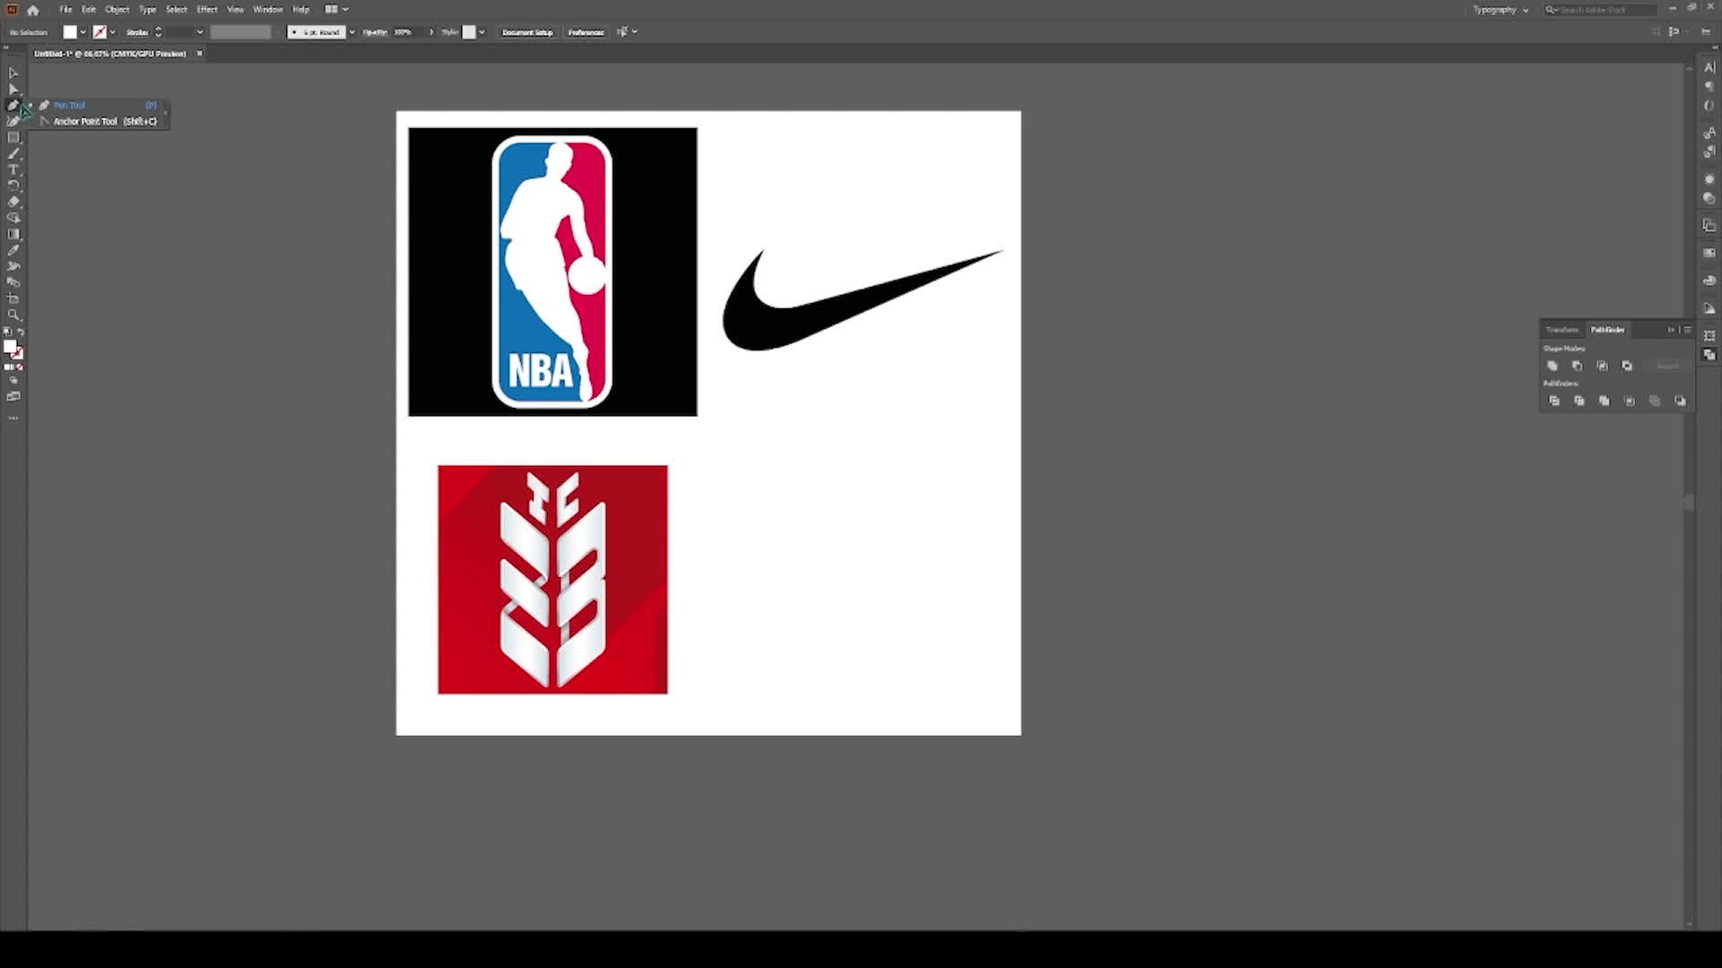Select the Zoom magnifier tool

click(13, 315)
